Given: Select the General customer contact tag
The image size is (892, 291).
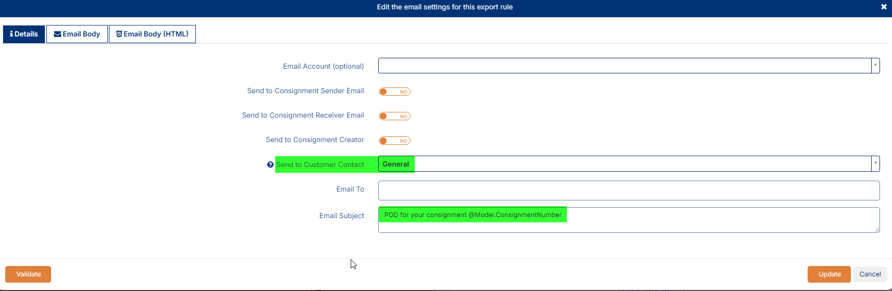Looking at the screenshot, I should pyautogui.click(x=396, y=164).
